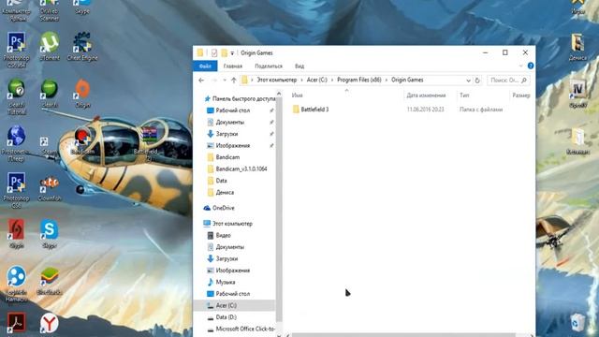599x337 pixels.
Task: Open the Recycle Bin on desktop
Action: [x=577, y=323]
